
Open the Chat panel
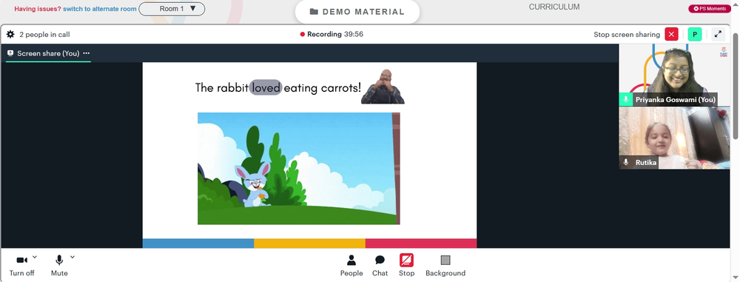coord(380,266)
